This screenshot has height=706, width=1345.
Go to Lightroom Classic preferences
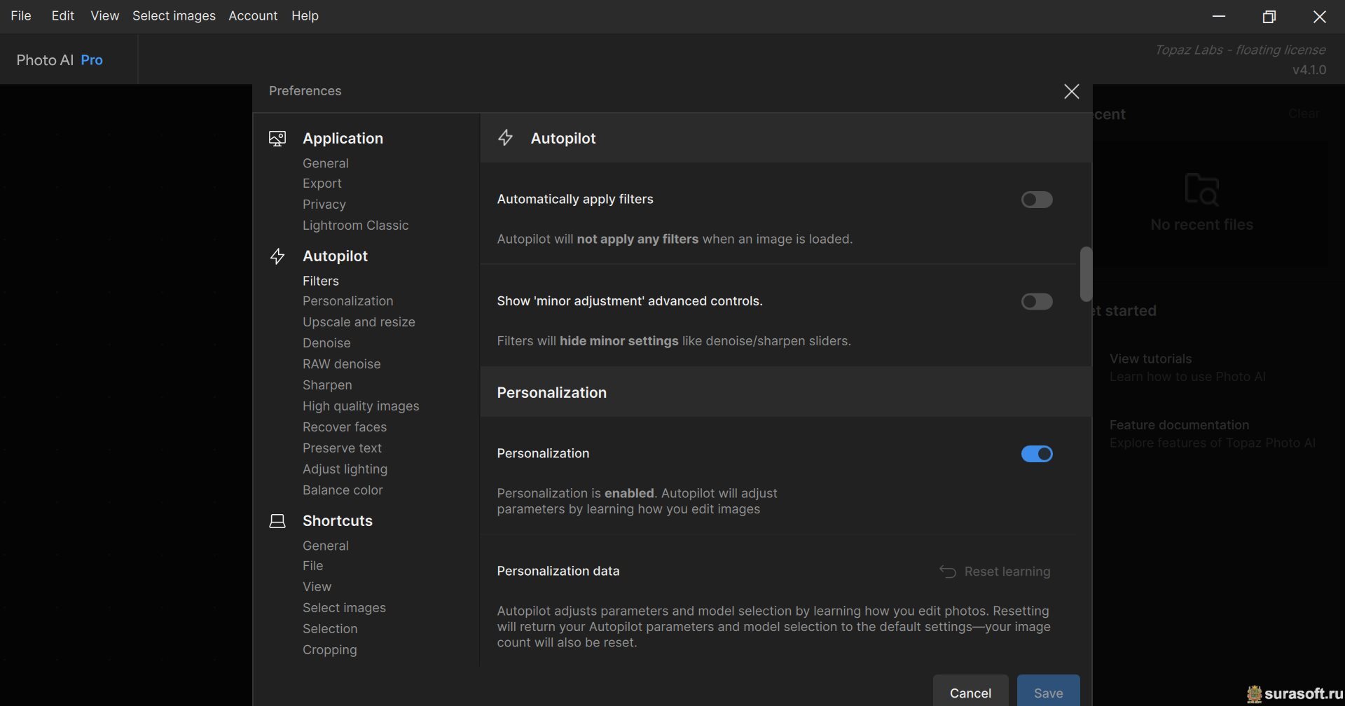pyautogui.click(x=355, y=226)
